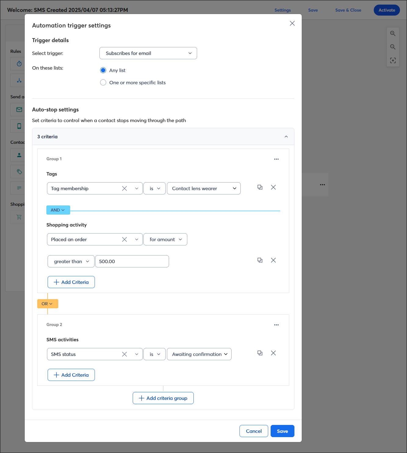
Task: Click the blue Save button in dialog
Action: point(283,431)
